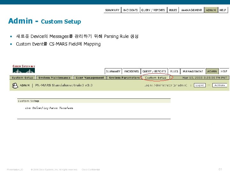Click the PN-MARS Standalone train3 v3.3 text

tap(64, 85)
